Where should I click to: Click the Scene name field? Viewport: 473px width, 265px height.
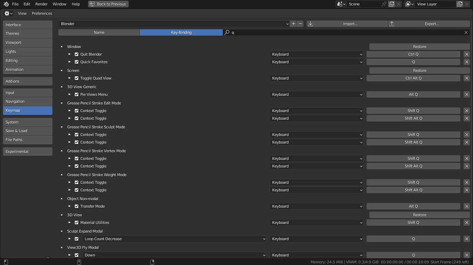(363, 4)
